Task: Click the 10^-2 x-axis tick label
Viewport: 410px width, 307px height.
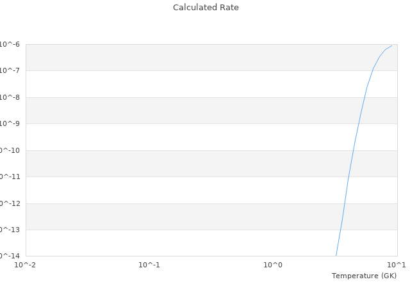Action: (x=26, y=265)
